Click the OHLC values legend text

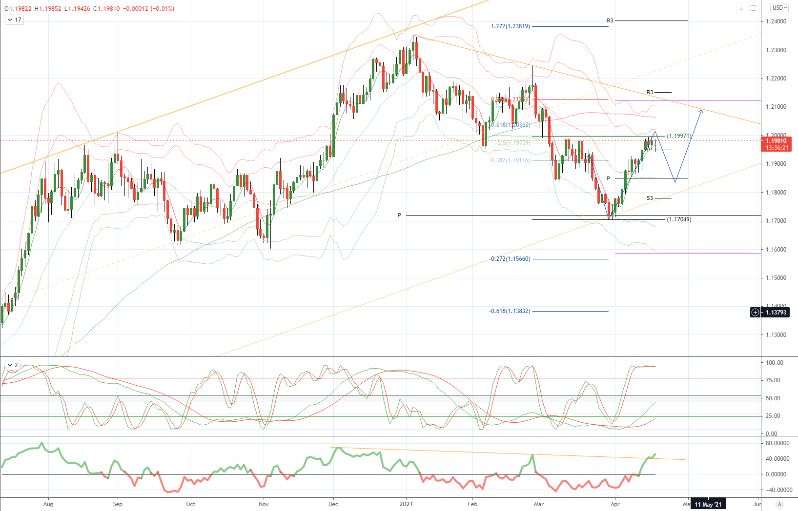(x=89, y=8)
